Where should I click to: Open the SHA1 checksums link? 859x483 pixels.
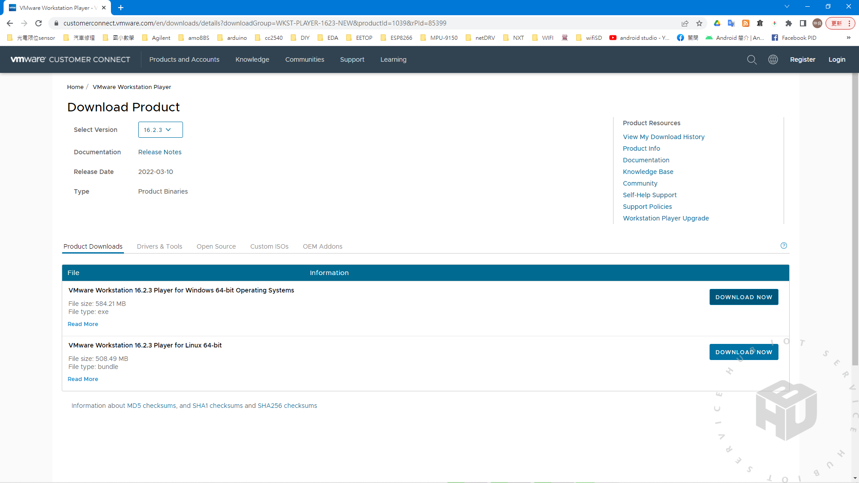[217, 406]
